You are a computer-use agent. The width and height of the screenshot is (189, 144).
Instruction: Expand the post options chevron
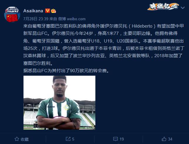coord(183,8)
